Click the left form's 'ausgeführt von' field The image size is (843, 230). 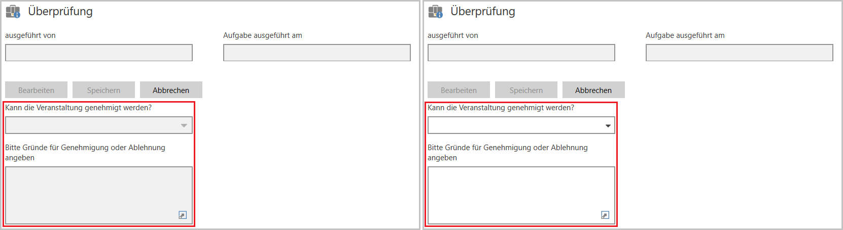(99, 53)
